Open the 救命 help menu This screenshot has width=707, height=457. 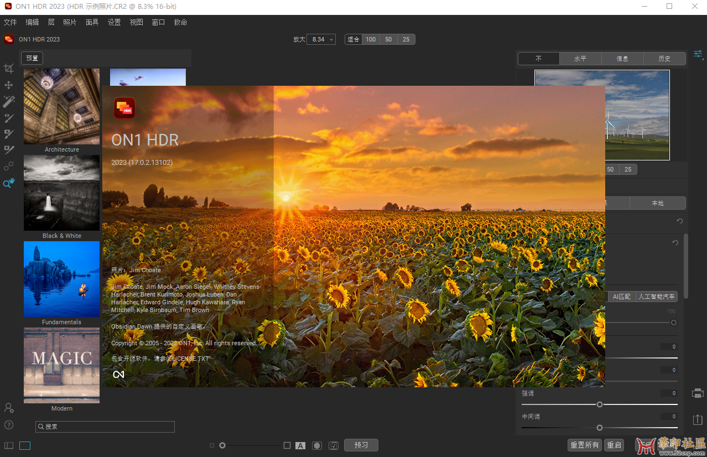click(x=180, y=22)
